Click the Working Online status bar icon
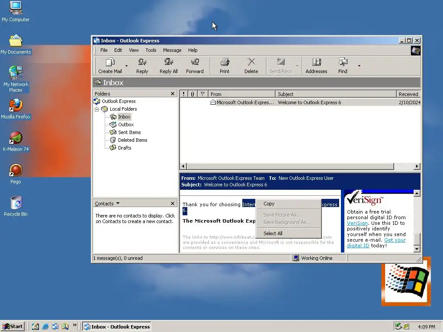 coord(296,258)
